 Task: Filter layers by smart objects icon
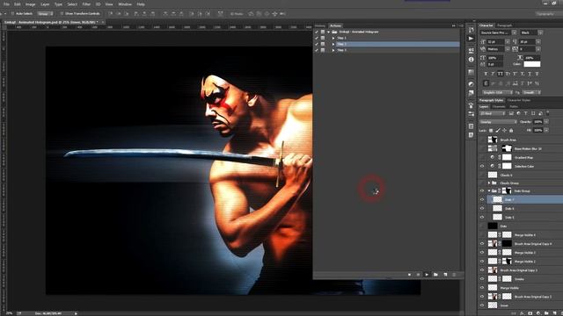540,113
